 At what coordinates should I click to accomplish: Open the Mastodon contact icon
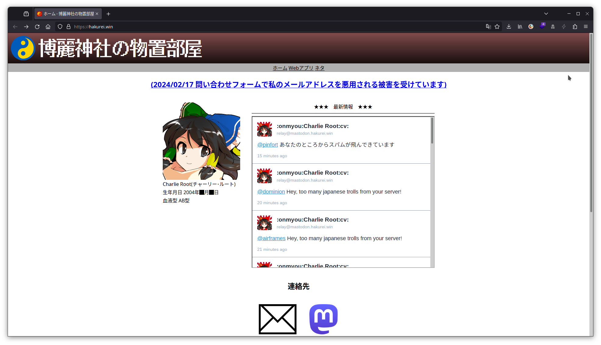pyautogui.click(x=324, y=319)
